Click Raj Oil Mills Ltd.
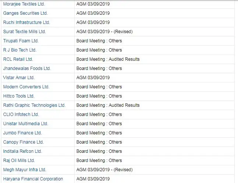238x183 pixels. 19,161
